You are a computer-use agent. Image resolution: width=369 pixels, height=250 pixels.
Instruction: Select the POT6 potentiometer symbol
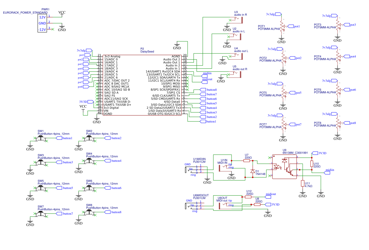pyautogui.click(x=338, y=90)
